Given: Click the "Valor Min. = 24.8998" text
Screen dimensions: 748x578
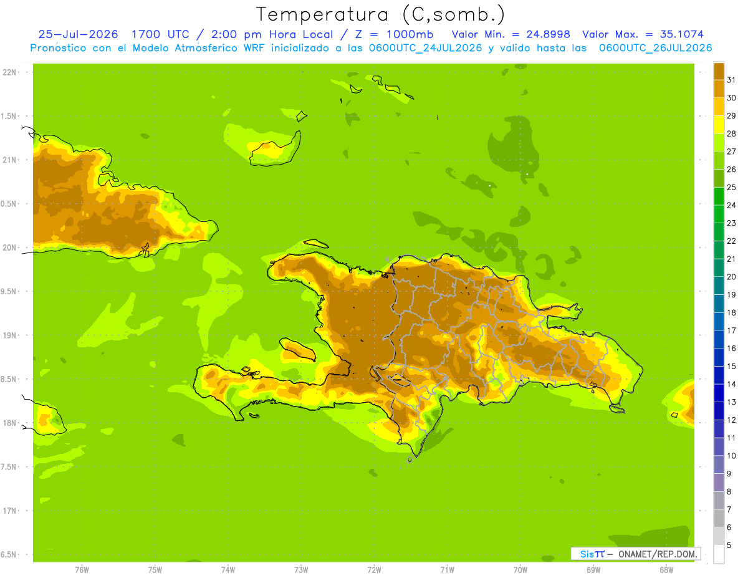Looking at the screenshot, I should pos(511,34).
